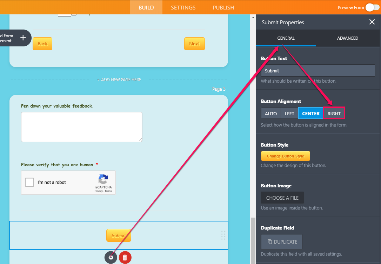381x264 pixels.
Task: Toggle the Preview Form switch
Action: pyautogui.click(x=372, y=7)
